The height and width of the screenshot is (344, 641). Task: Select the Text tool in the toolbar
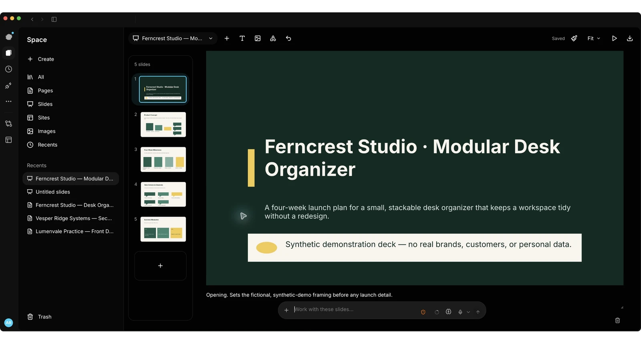click(x=242, y=38)
